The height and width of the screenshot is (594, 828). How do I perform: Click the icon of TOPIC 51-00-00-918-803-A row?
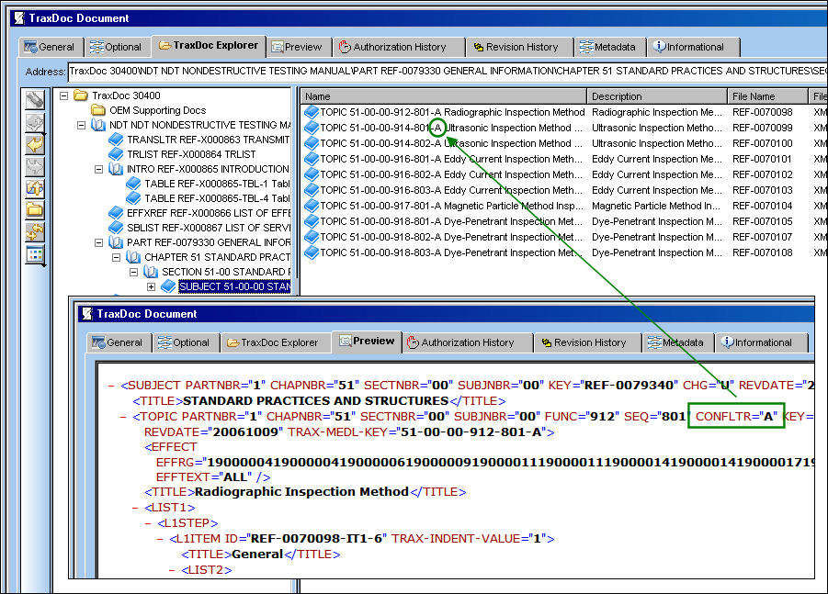(x=312, y=252)
